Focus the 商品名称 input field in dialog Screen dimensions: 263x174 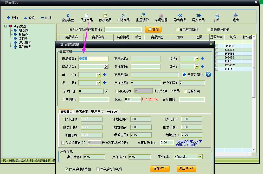click(x=146, y=59)
